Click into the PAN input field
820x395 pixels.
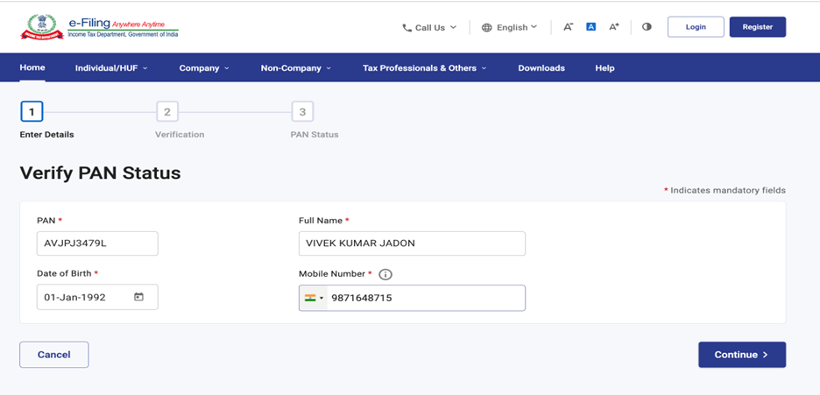click(97, 243)
